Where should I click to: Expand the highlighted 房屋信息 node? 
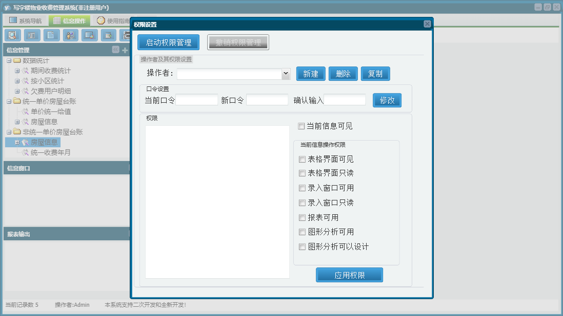click(17, 143)
